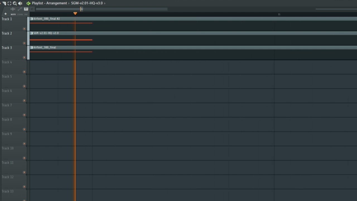Open clip menu icon of SGM-v2.01-HQ-v3.0 clip

click(32, 33)
